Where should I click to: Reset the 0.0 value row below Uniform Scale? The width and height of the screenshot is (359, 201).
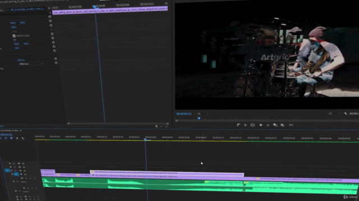pos(53,38)
